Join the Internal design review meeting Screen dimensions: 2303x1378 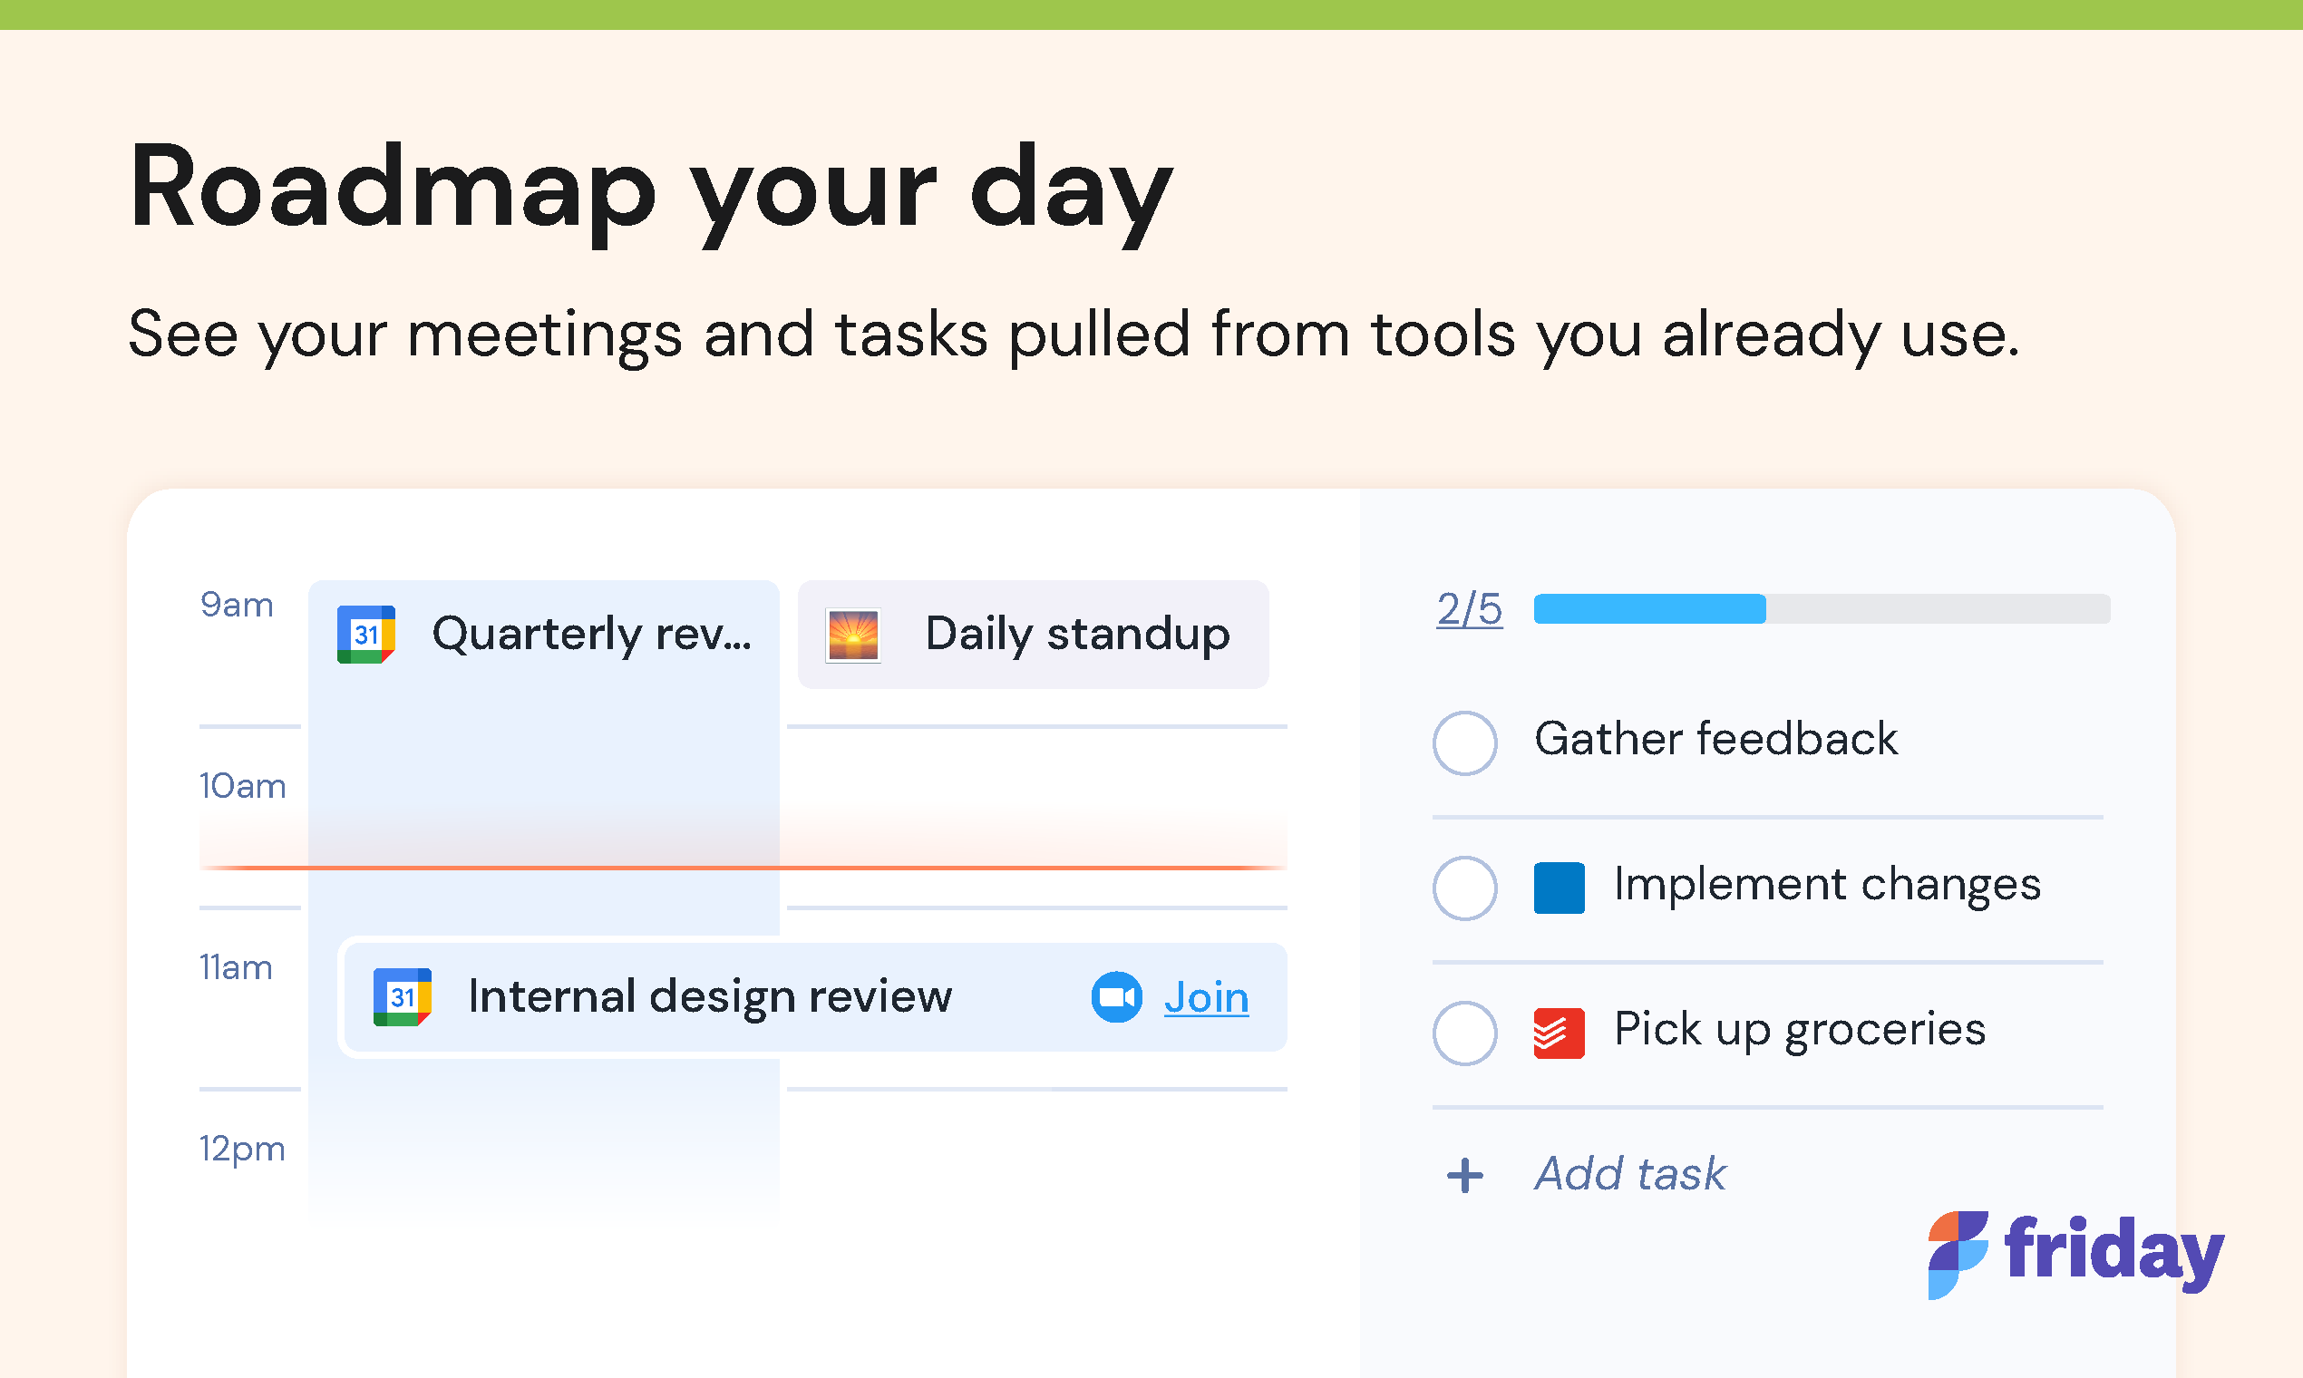point(1206,998)
